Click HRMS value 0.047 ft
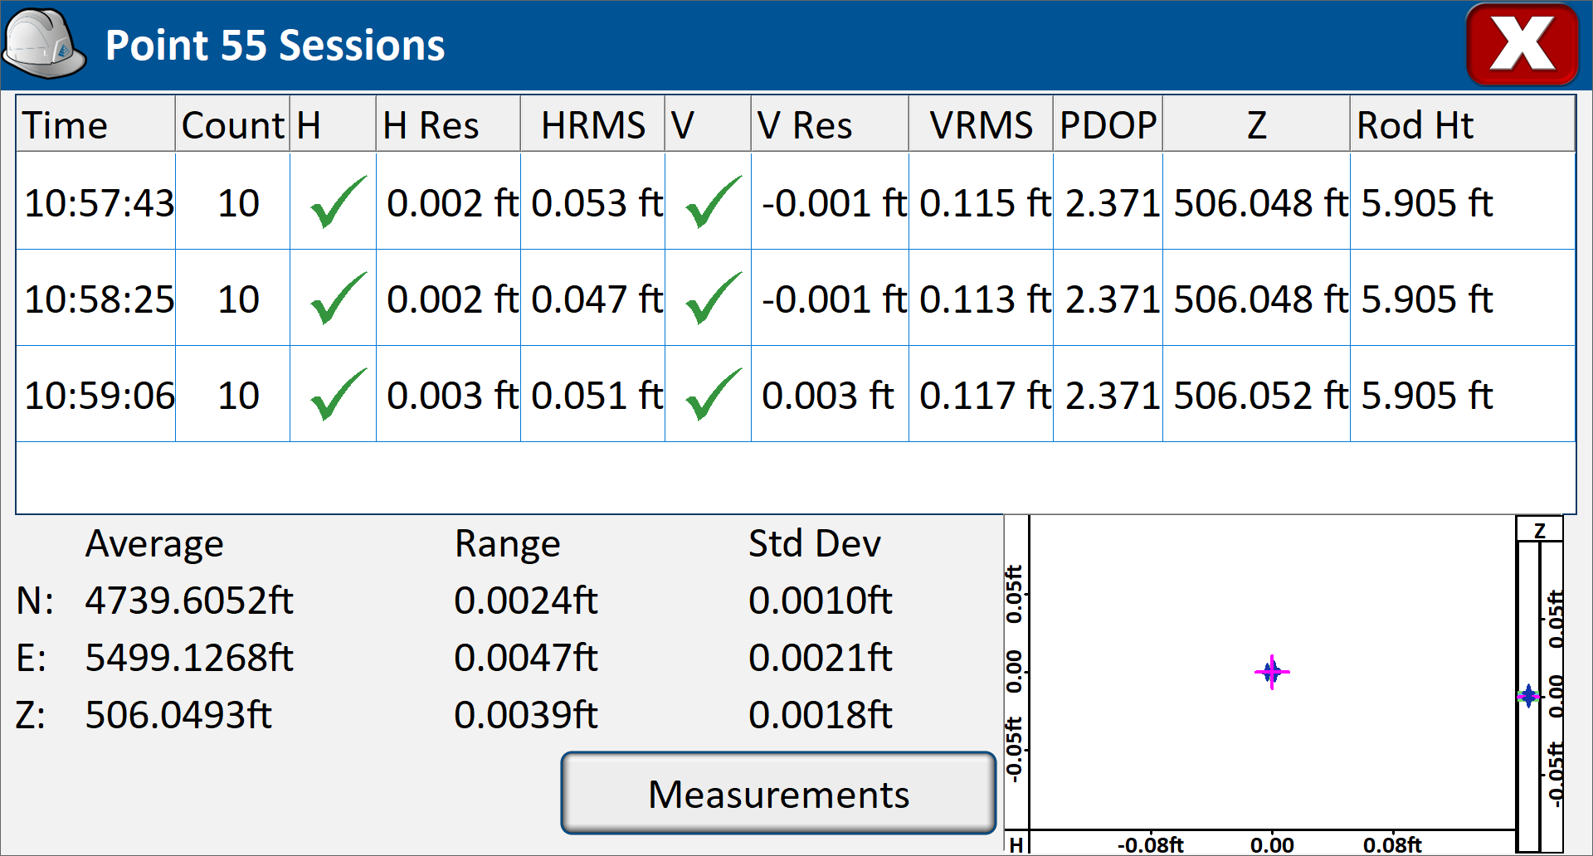The image size is (1593, 856). point(597,299)
